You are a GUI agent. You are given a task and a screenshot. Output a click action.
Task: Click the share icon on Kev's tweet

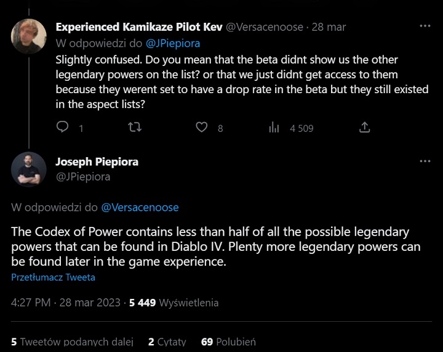(364, 128)
